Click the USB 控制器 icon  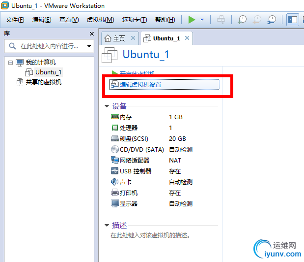tap(115, 171)
